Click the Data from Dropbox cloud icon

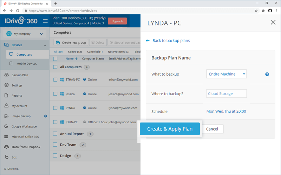coord(6,147)
